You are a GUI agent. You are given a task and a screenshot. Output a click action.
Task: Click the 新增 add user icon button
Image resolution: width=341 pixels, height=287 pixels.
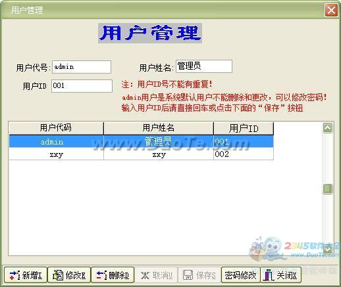click(26, 275)
